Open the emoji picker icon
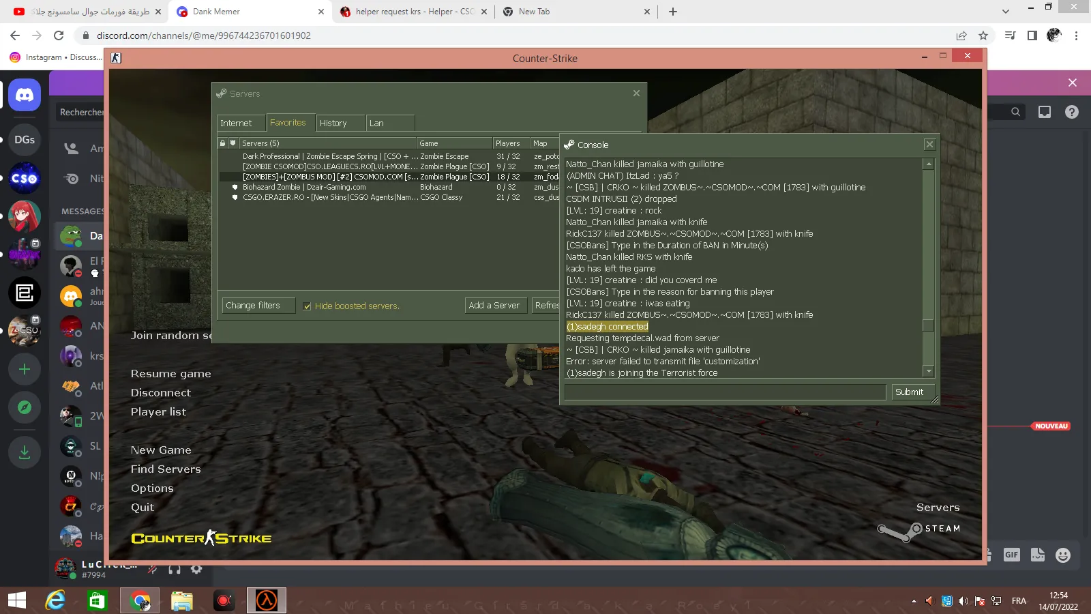Image resolution: width=1091 pixels, height=614 pixels. pos(1063,555)
